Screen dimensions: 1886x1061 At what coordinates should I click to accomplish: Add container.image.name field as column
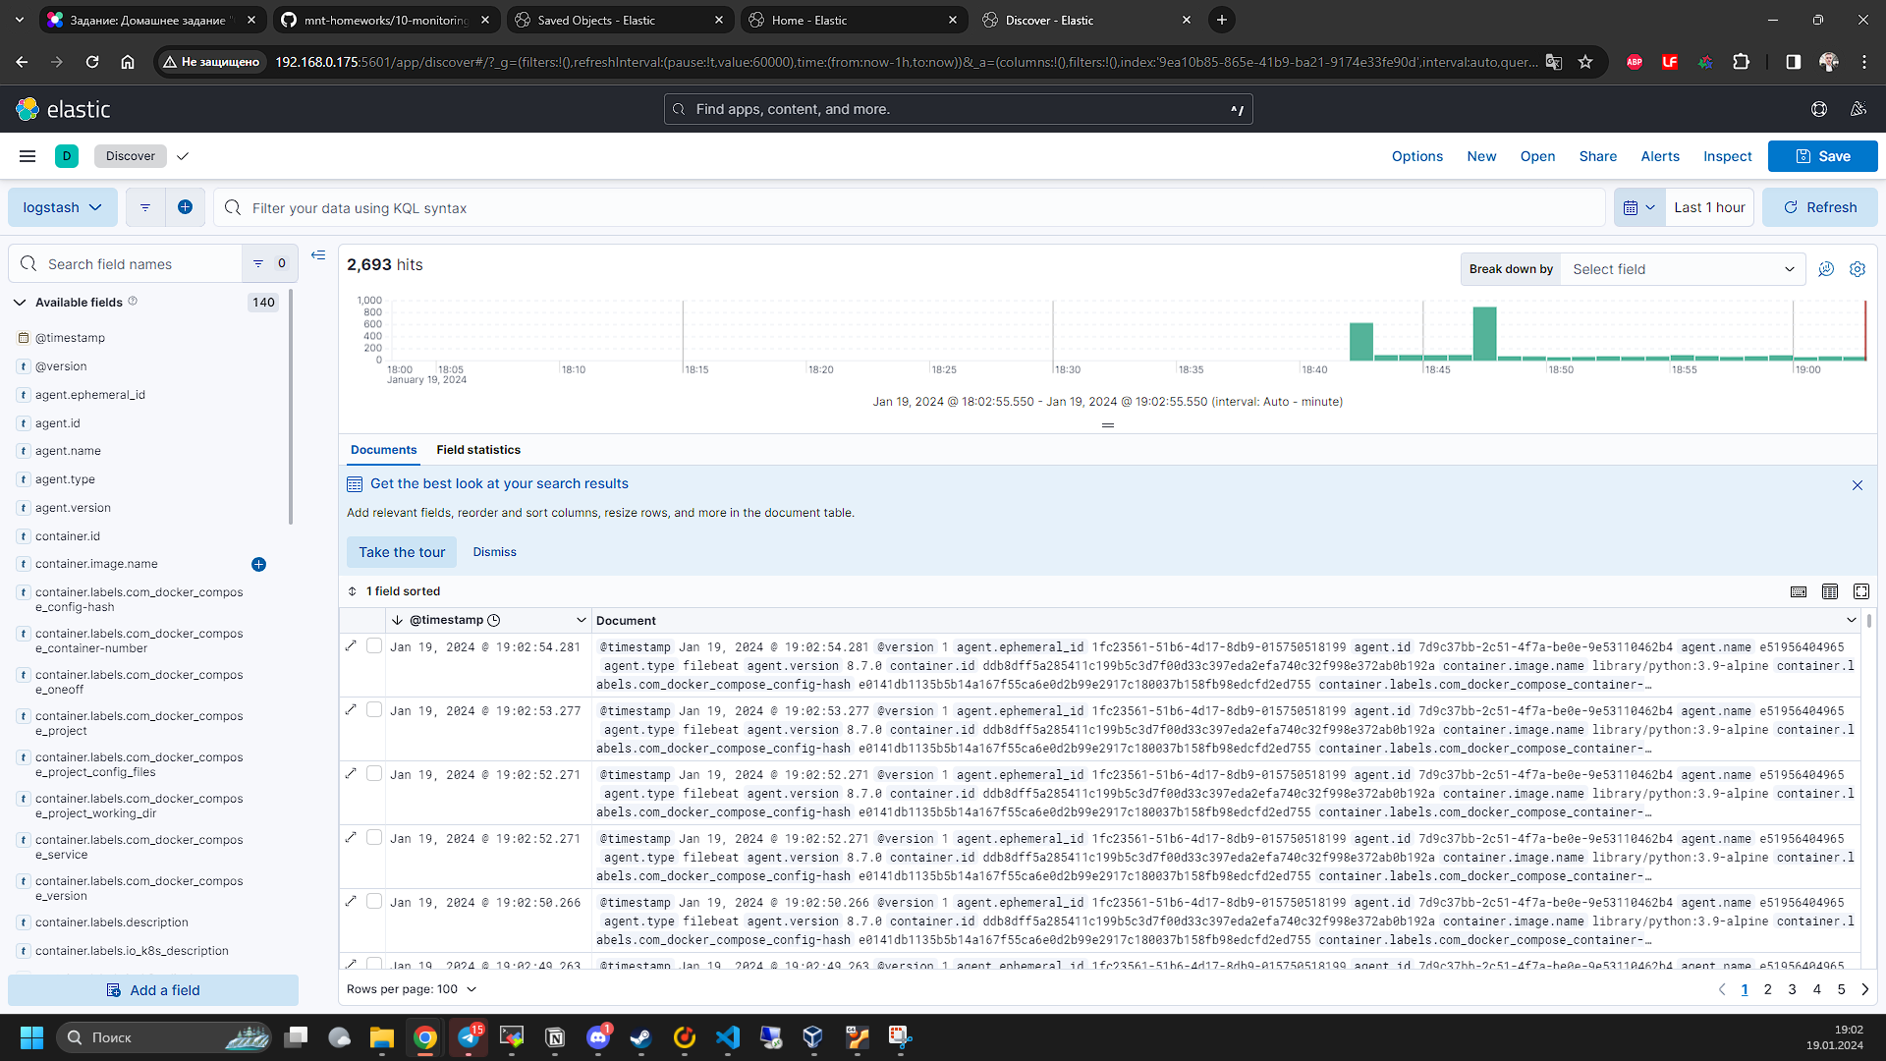point(258,565)
